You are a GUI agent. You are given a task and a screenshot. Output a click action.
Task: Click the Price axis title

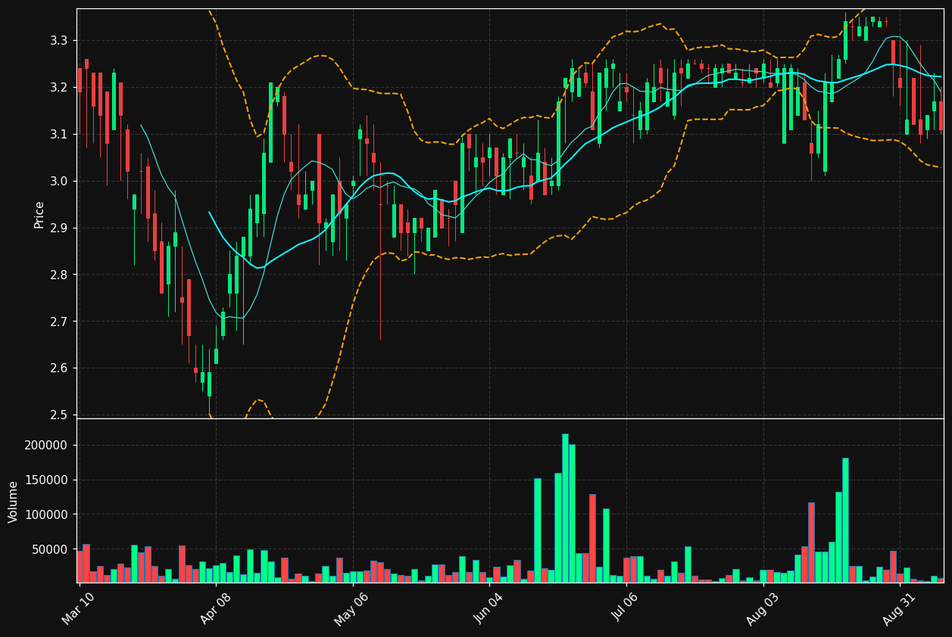tap(39, 214)
